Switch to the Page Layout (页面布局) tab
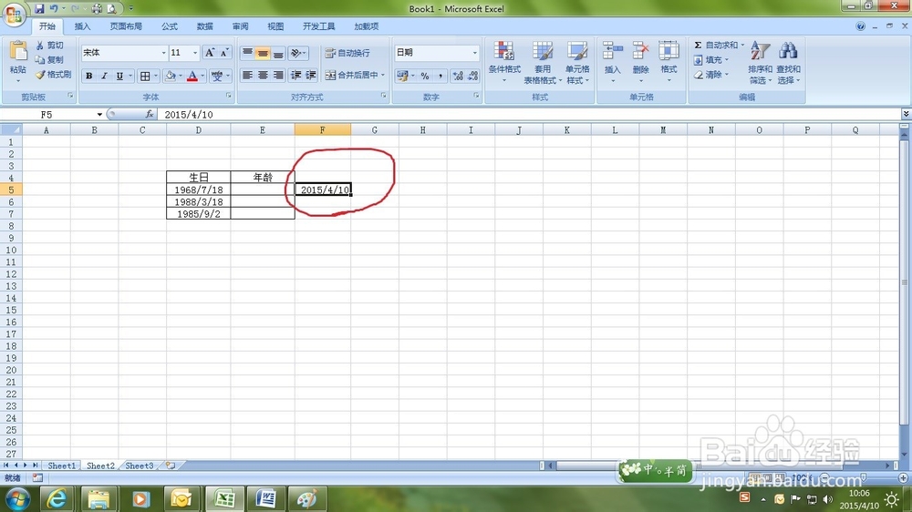The height and width of the screenshot is (512, 912). [x=126, y=26]
